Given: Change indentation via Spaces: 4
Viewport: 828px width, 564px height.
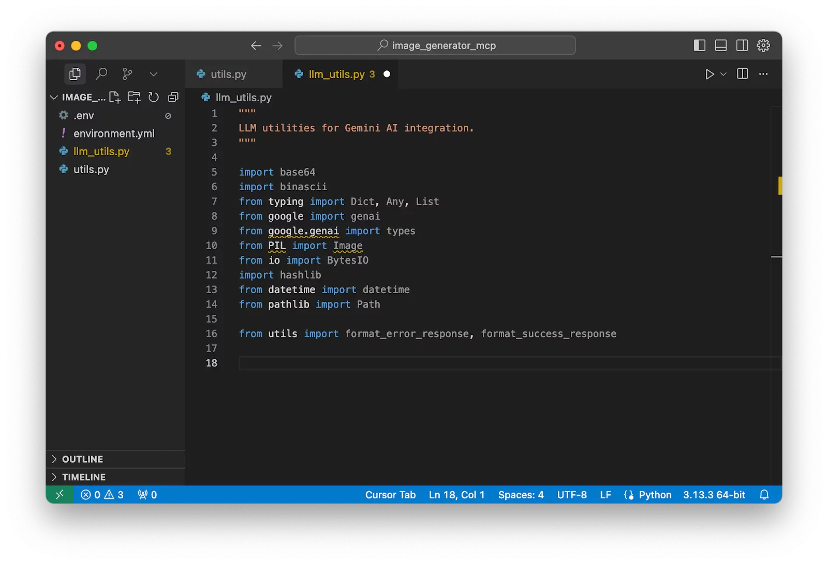Looking at the screenshot, I should (521, 495).
